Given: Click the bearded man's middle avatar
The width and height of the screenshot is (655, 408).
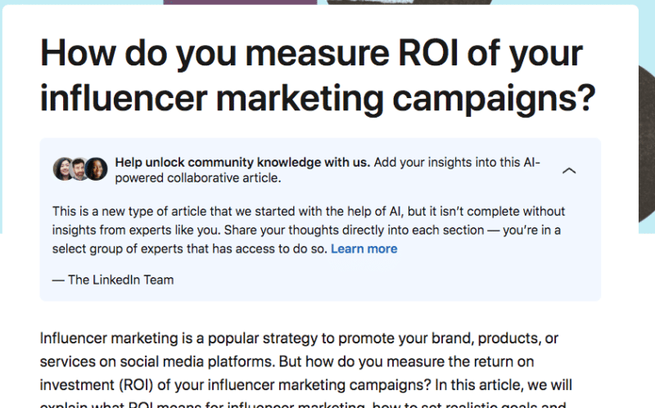Looking at the screenshot, I should (79, 168).
